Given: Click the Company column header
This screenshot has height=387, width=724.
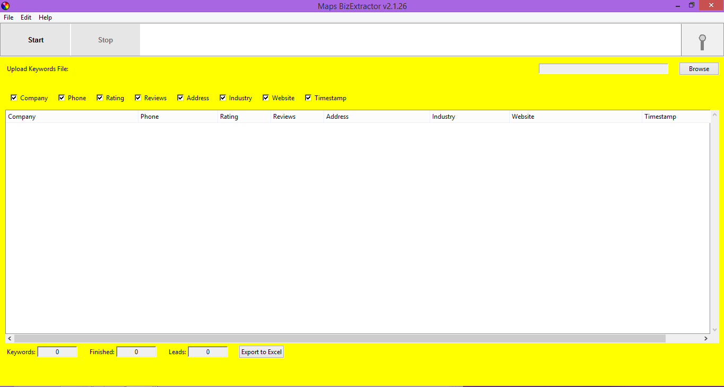Looking at the screenshot, I should point(72,117).
